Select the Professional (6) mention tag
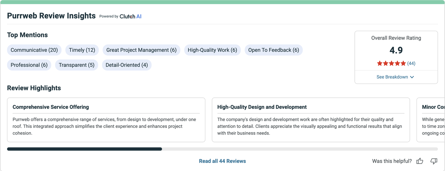 29,65
